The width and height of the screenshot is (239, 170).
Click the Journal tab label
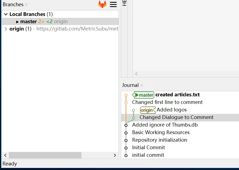tap(130, 85)
